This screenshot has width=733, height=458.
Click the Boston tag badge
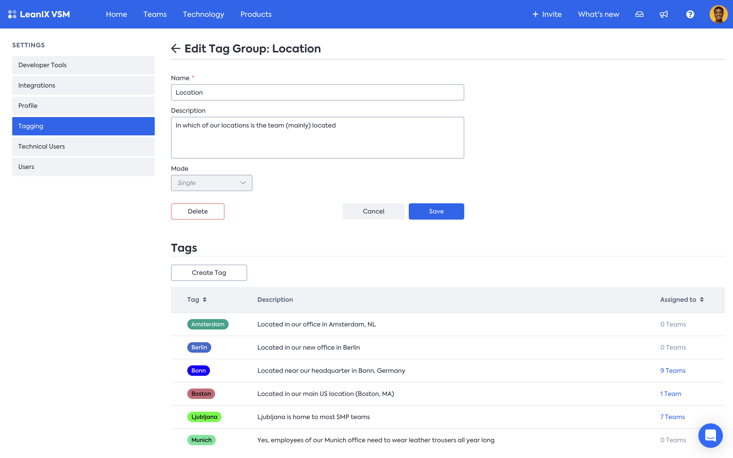[x=201, y=394]
